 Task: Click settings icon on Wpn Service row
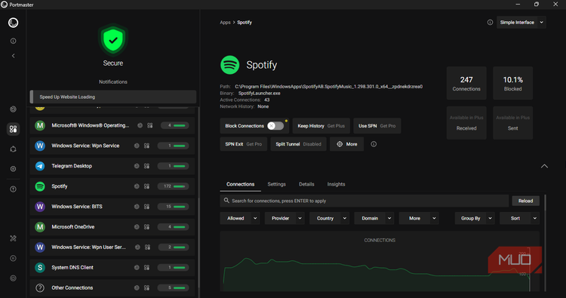[x=146, y=146]
